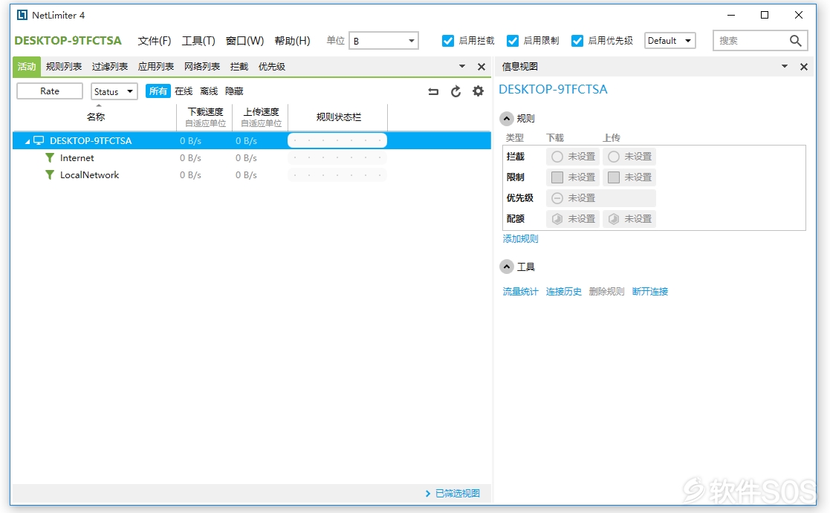Screen dimensions: 830x513
Task: Check the limit download 未设置 checkbox
Action: pyautogui.click(x=557, y=177)
